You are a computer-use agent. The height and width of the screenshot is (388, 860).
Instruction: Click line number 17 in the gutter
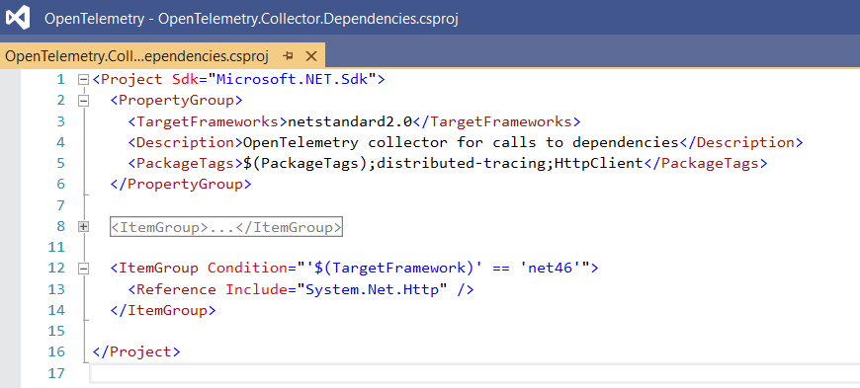[56, 373]
